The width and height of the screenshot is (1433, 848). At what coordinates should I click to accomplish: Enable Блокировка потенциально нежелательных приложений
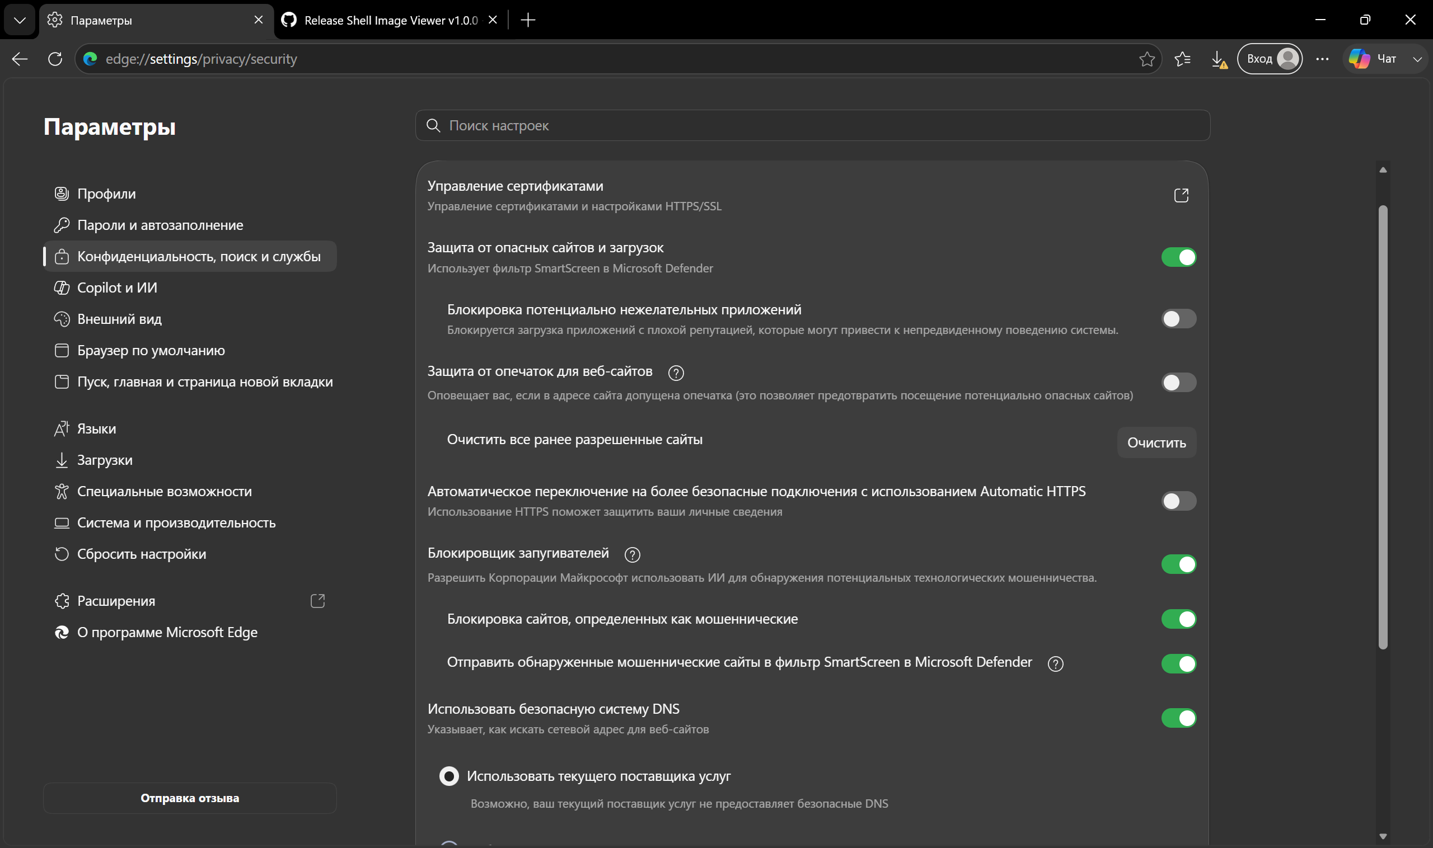(x=1178, y=319)
